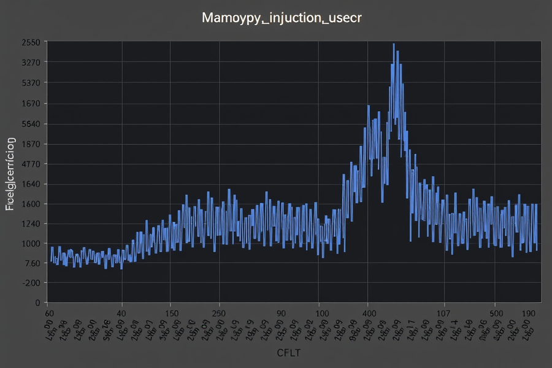Click the x-axis tick value 400
The height and width of the screenshot is (368, 552).
tap(369, 313)
